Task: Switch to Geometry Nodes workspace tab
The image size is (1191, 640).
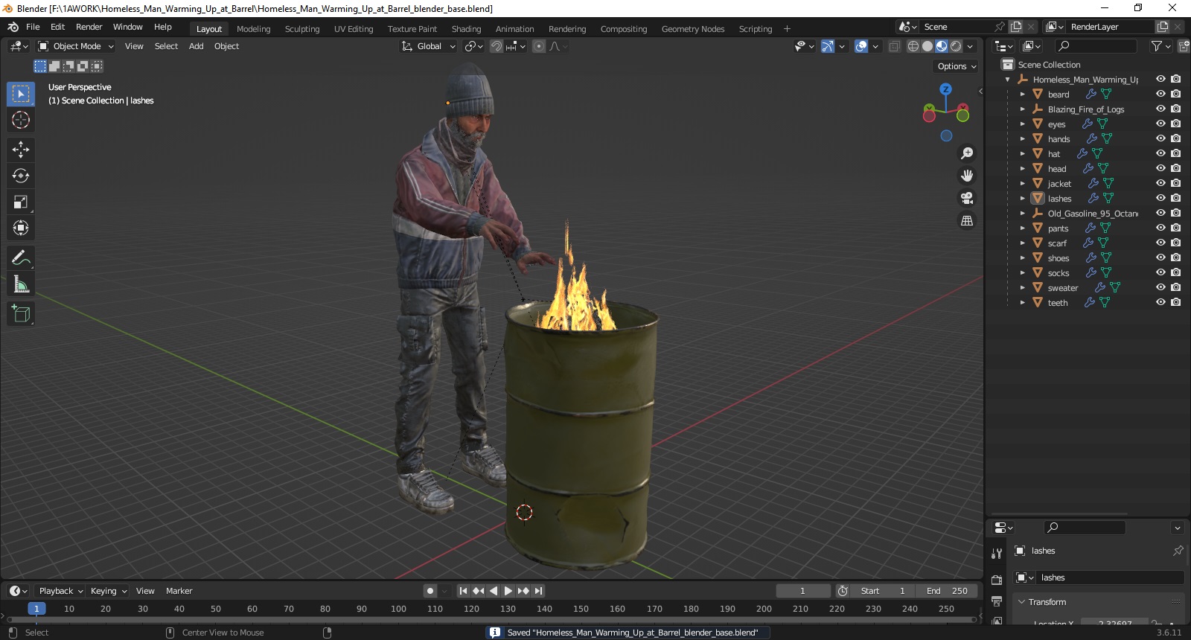Action: (692, 29)
